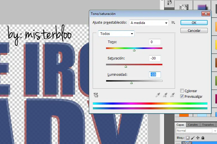The width and height of the screenshot is (217, 144).
Task: Click the Luminosidad slider handle
Action: point(131,83)
